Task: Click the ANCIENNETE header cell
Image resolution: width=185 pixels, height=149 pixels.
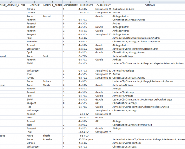Action: click(x=70, y=5)
